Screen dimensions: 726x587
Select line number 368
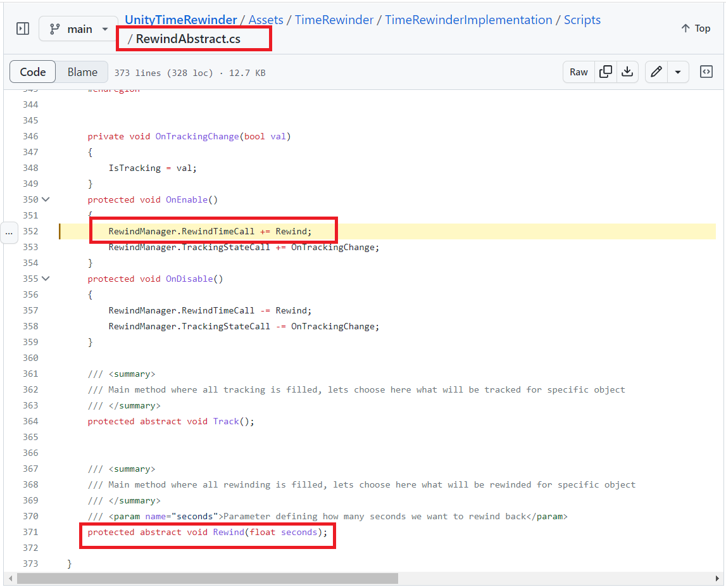(x=30, y=484)
